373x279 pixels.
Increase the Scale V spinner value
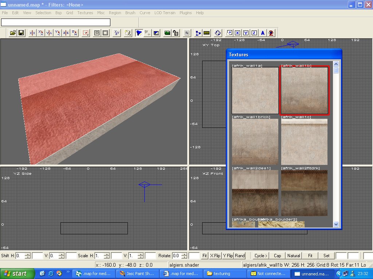(141, 254)
